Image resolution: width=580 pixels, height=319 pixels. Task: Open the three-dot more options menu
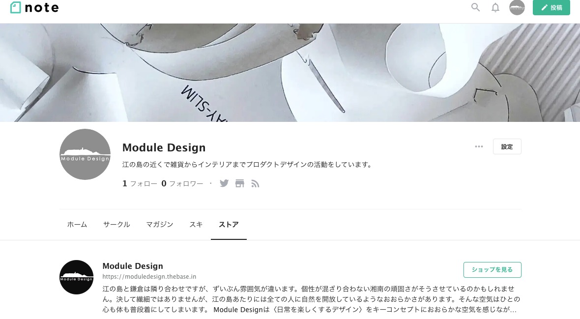479,146
